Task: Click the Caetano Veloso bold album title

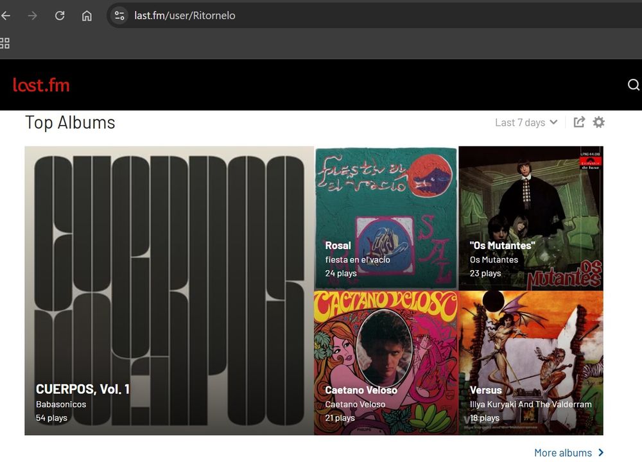Action: (x=361, y=390)
